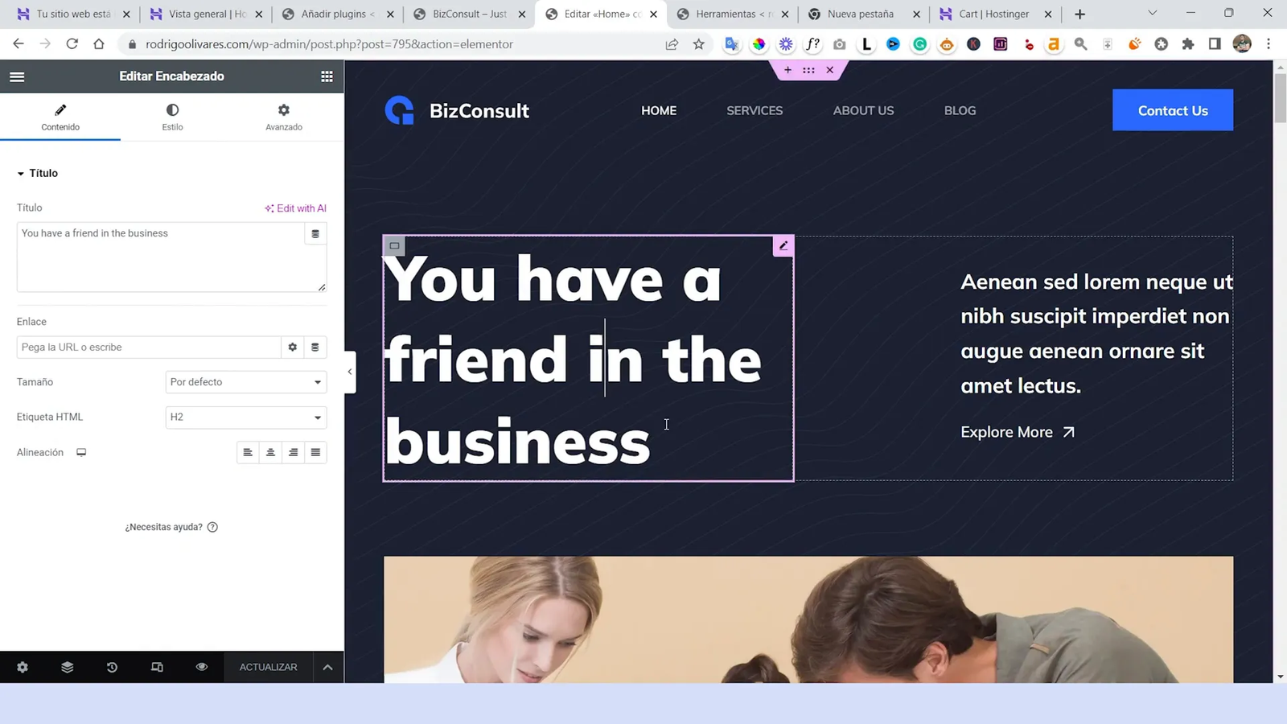Screen dimensions: 1287x724
Task: Toggle justified alignment for the heading
Action: 315,452
